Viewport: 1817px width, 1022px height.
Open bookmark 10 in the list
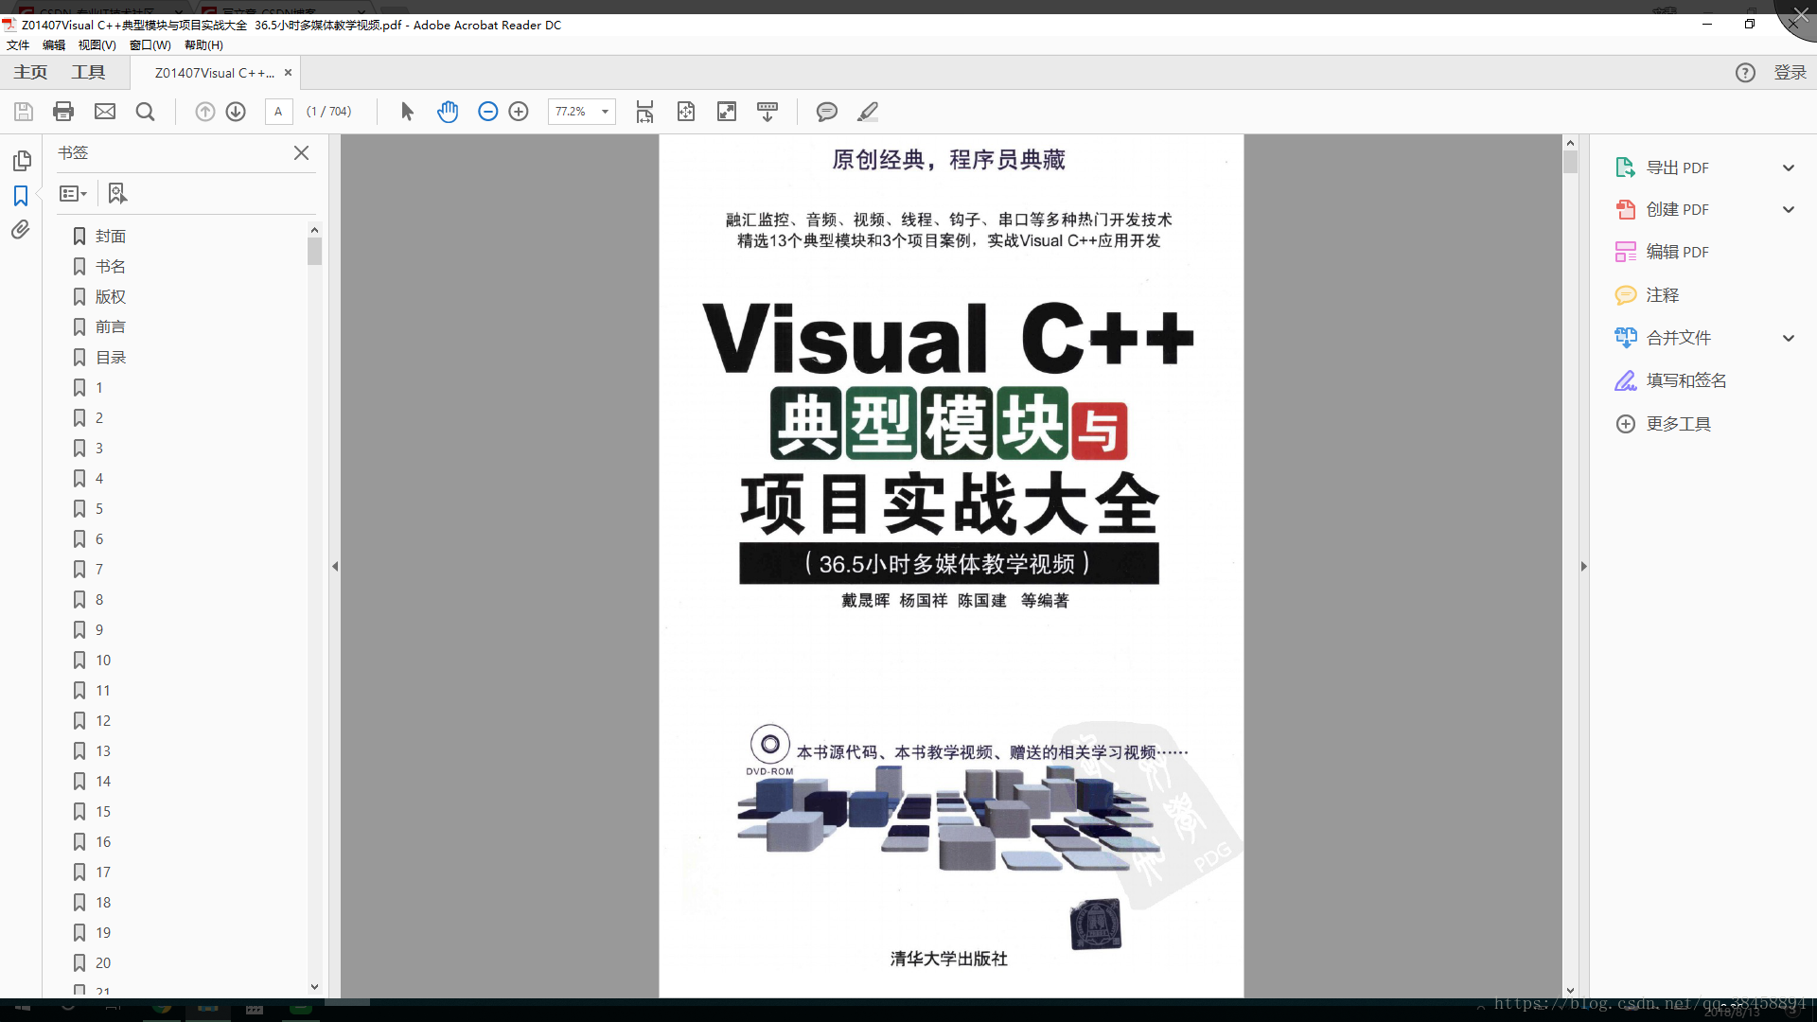tap(102, 661)
